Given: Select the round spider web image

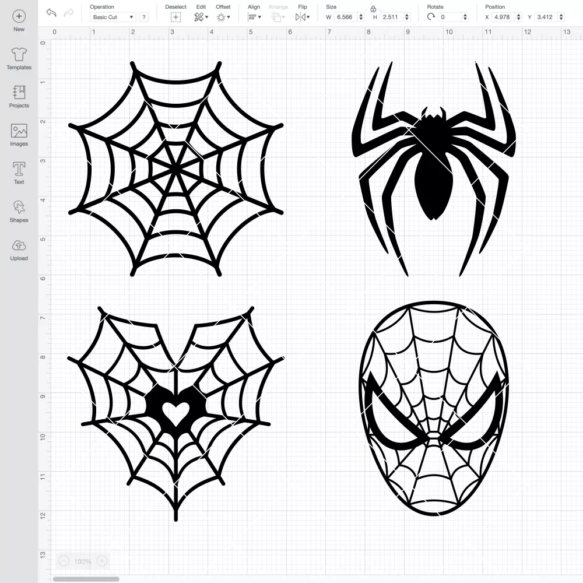Looking at the screenshot, I should 176,169.
